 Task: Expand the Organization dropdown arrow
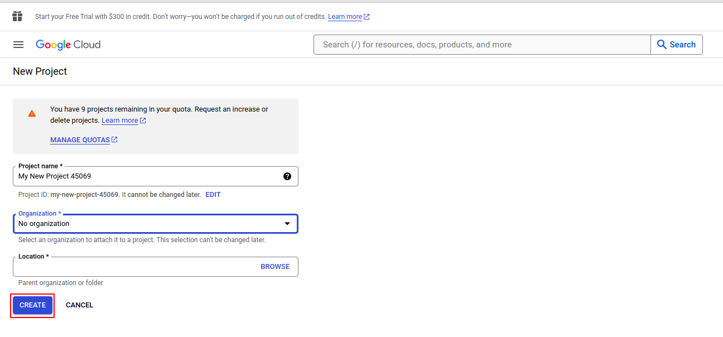pyautogui.click(x=287, y=224)
